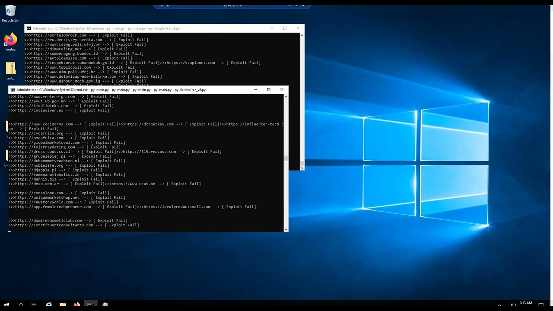The height and width of the screenshot is (311, 553).
Task: Click the noblelife.org line
Action: 59,165
